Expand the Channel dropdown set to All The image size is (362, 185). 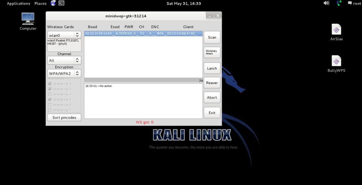pos(64,60)
